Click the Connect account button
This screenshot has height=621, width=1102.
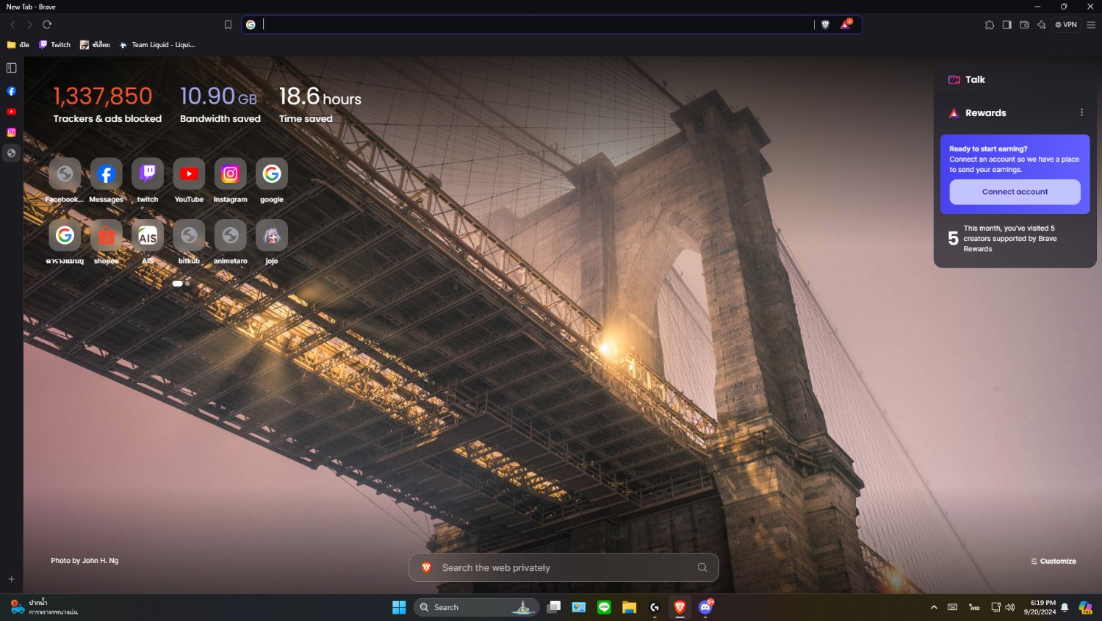pos(1015,192)
